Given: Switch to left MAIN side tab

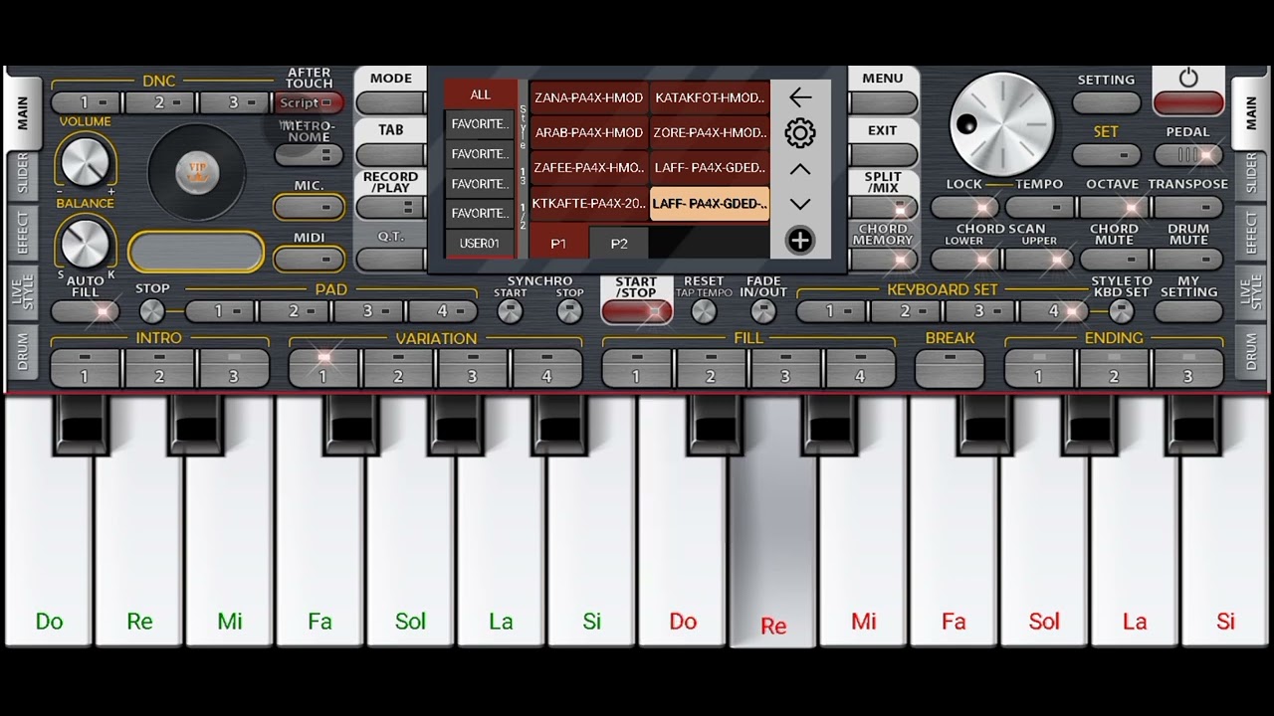Looking at the screenshot, I should [x=23, y=111].
